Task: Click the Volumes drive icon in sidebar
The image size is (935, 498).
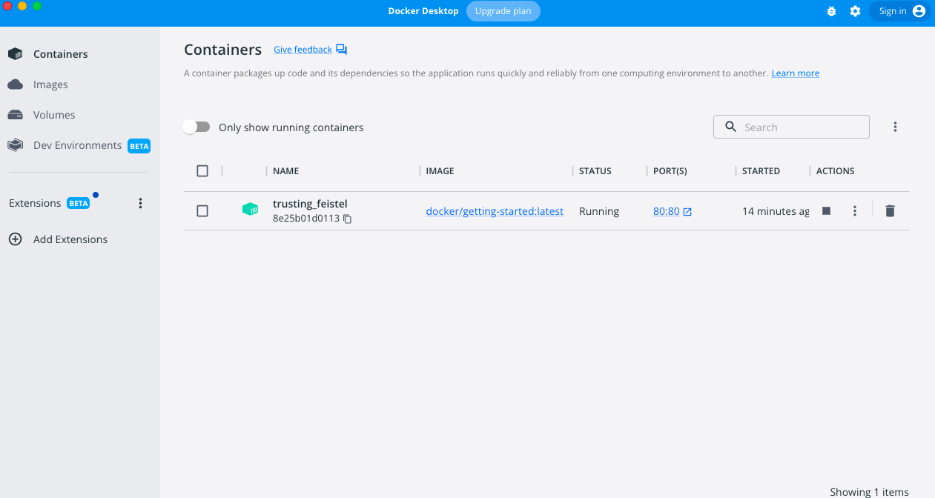Action: [x=16, y=115]
